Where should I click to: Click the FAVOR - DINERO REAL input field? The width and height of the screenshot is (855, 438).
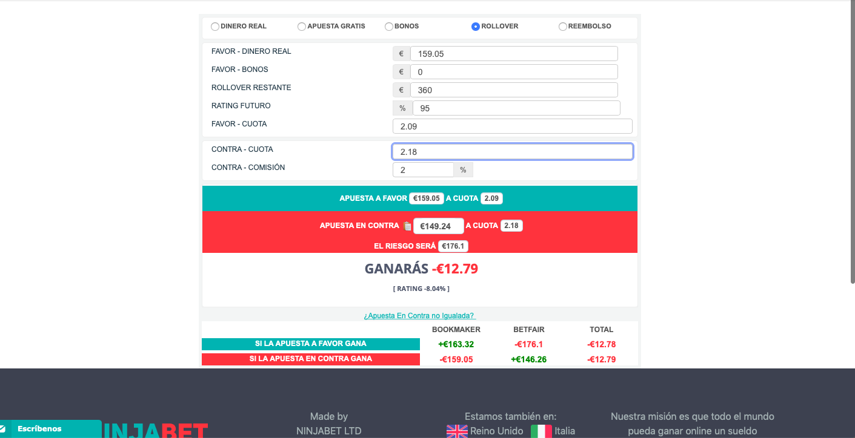coord(514,54)
